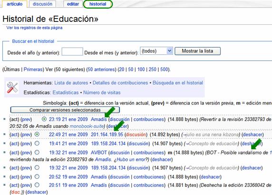Click deshacer for 20:51 19 ene revision
272x195 pixels.
coord(37,192)
